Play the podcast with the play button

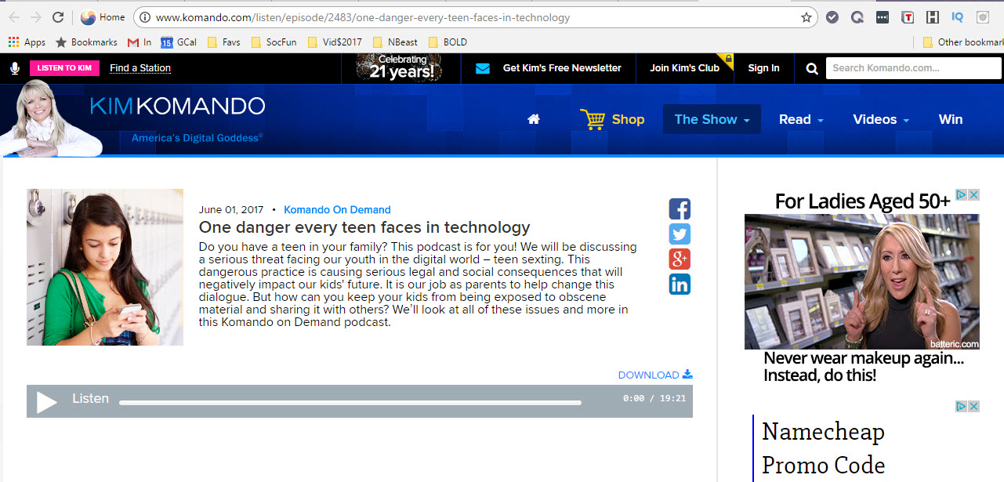(x=47, y=402)
